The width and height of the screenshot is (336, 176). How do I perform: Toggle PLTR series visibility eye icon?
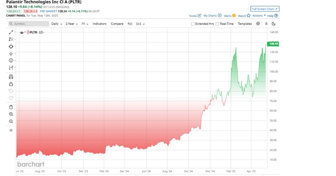coord(22,33)
